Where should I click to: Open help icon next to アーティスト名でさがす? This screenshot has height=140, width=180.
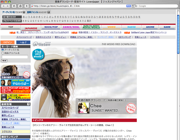24,12
